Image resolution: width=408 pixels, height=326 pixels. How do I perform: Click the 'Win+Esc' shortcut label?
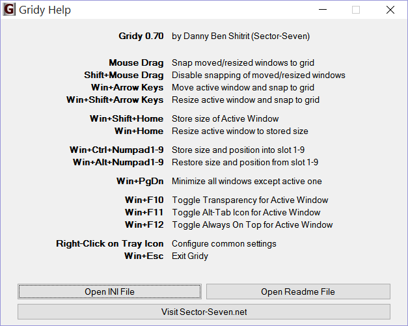pyautogui.click(x=144, y=256)
